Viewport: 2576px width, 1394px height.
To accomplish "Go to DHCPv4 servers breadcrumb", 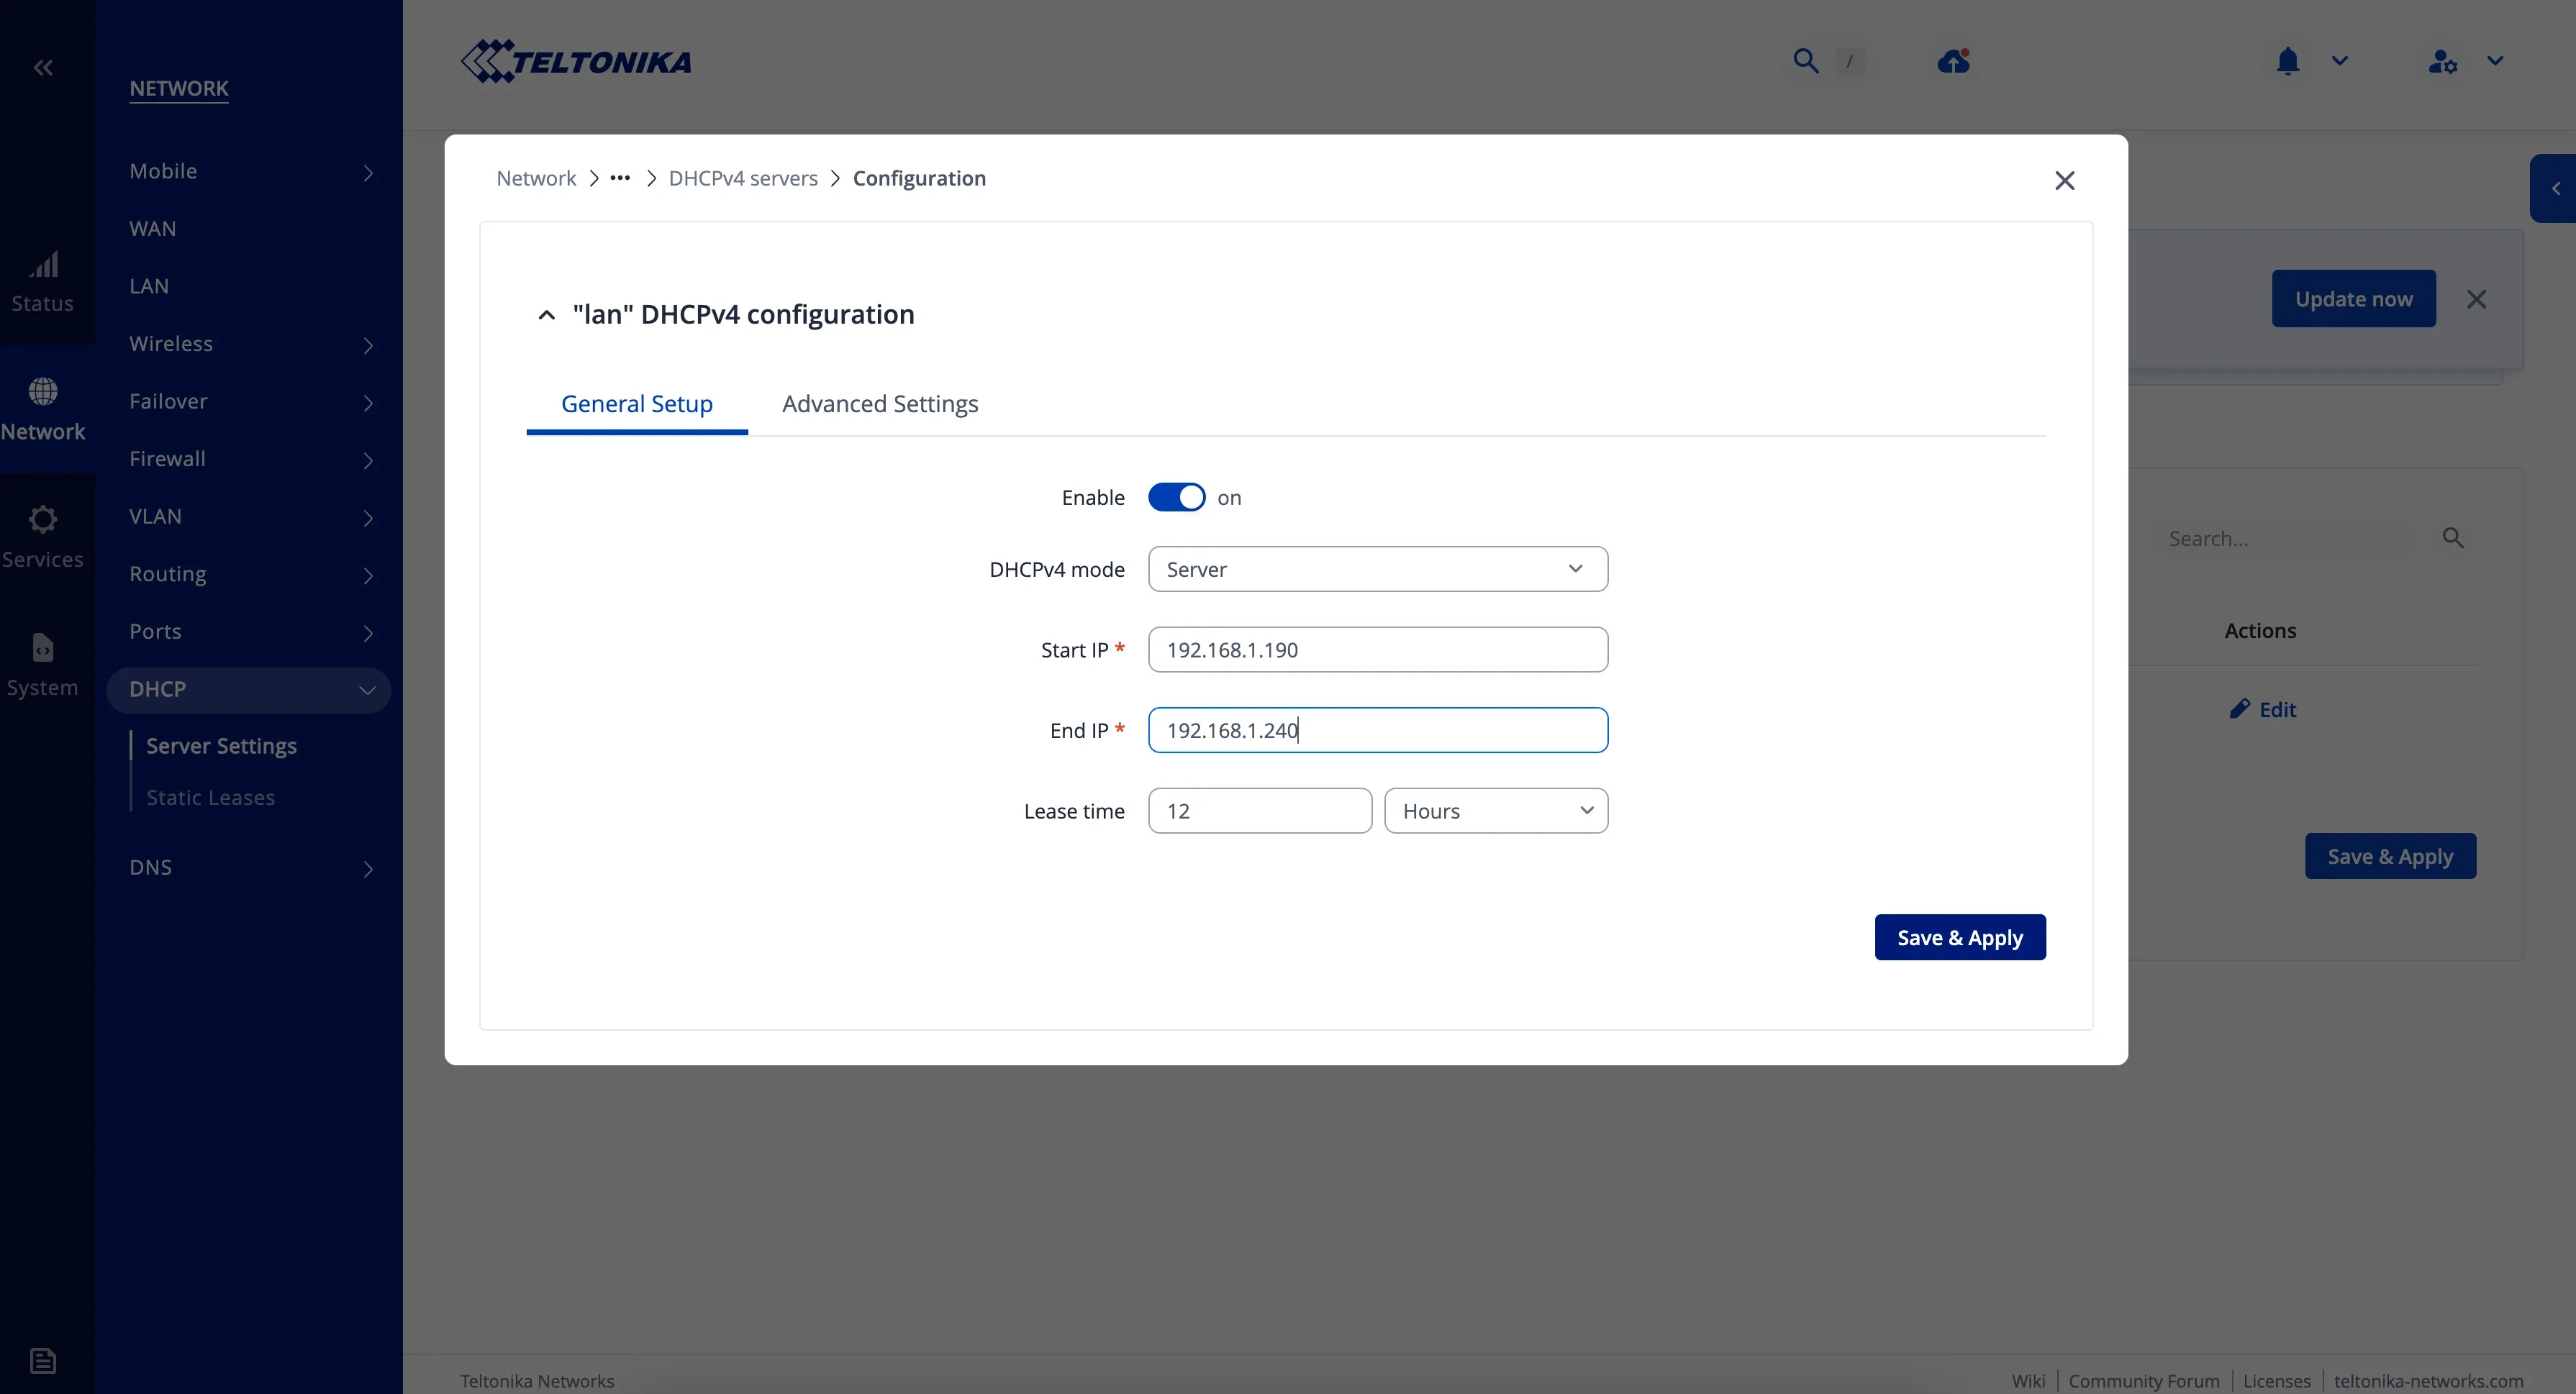I will click(x=743, y=178).
